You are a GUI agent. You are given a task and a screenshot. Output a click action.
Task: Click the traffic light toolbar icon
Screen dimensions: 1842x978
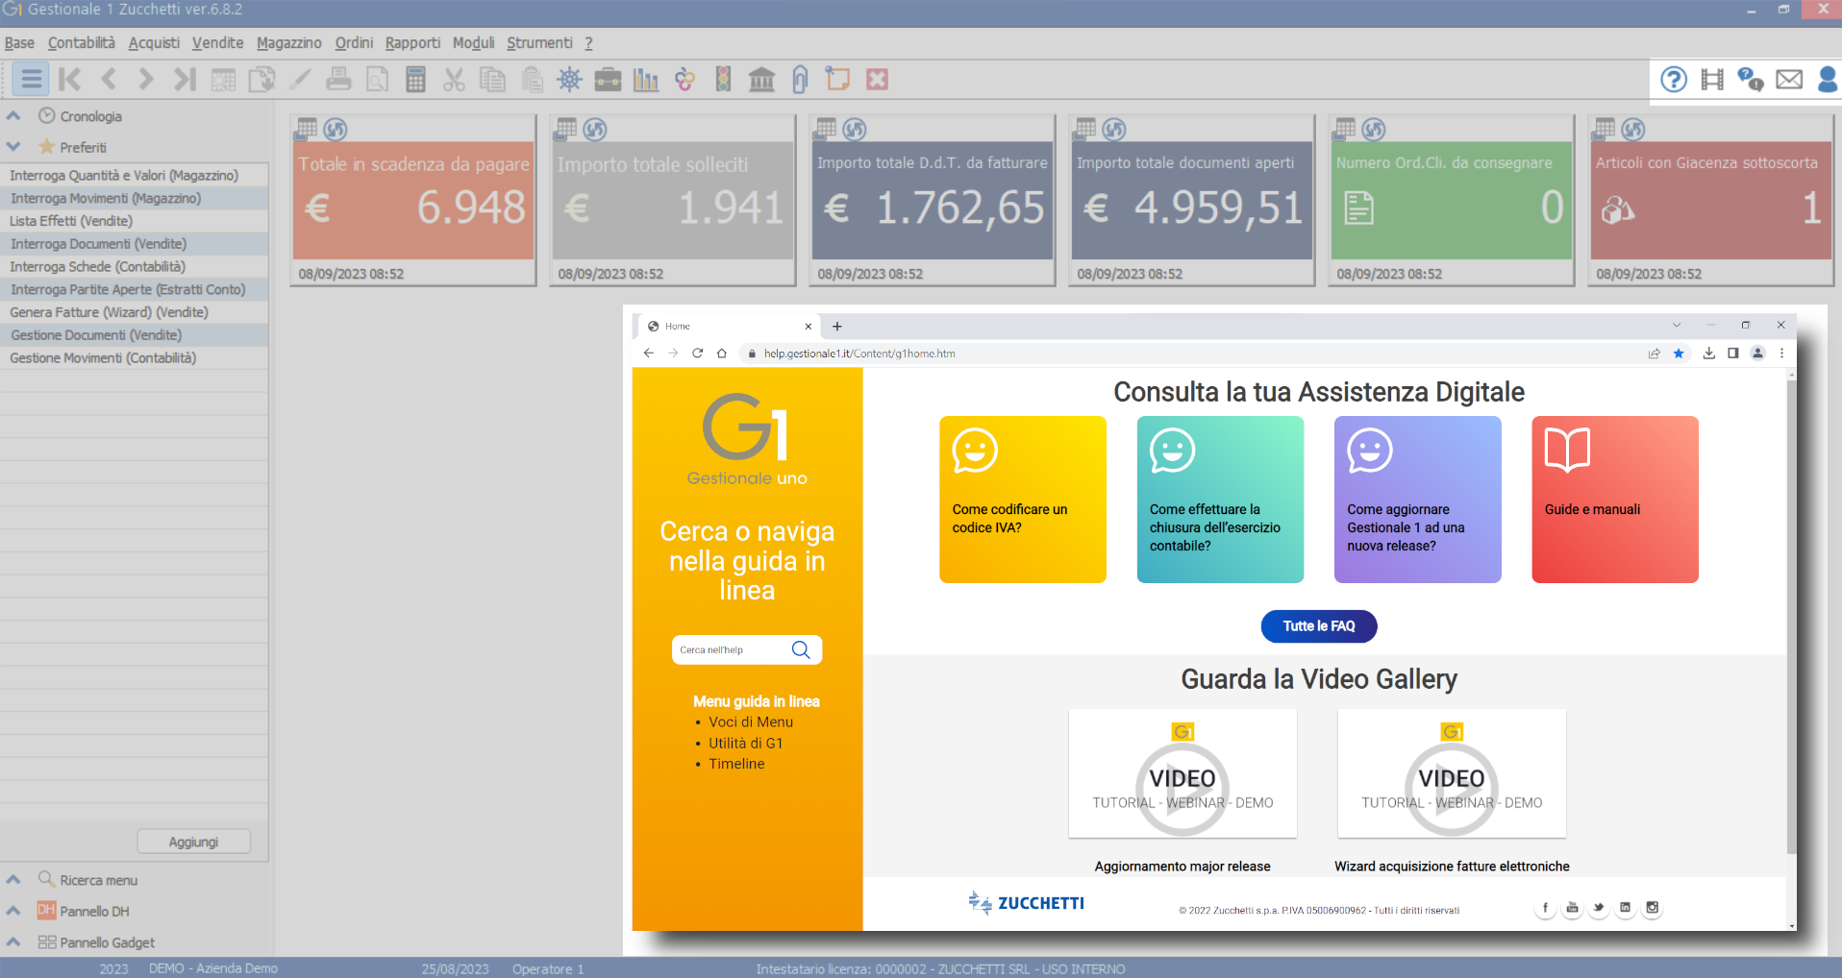pyautogui.click(x=723, y=79)
